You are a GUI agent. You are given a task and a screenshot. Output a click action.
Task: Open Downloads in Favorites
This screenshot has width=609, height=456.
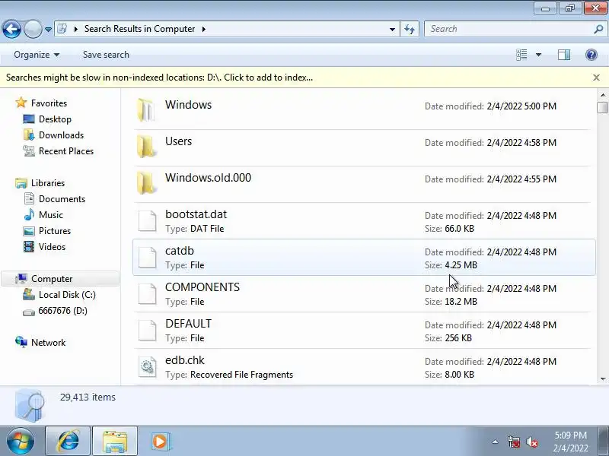pos(61,135)
